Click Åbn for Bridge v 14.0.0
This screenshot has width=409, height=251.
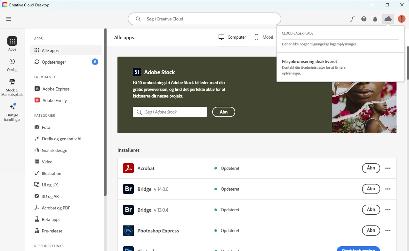pyautogui.click(x=371, y=189)
